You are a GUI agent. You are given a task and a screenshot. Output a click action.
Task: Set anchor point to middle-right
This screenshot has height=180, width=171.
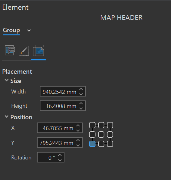point(110,134)
